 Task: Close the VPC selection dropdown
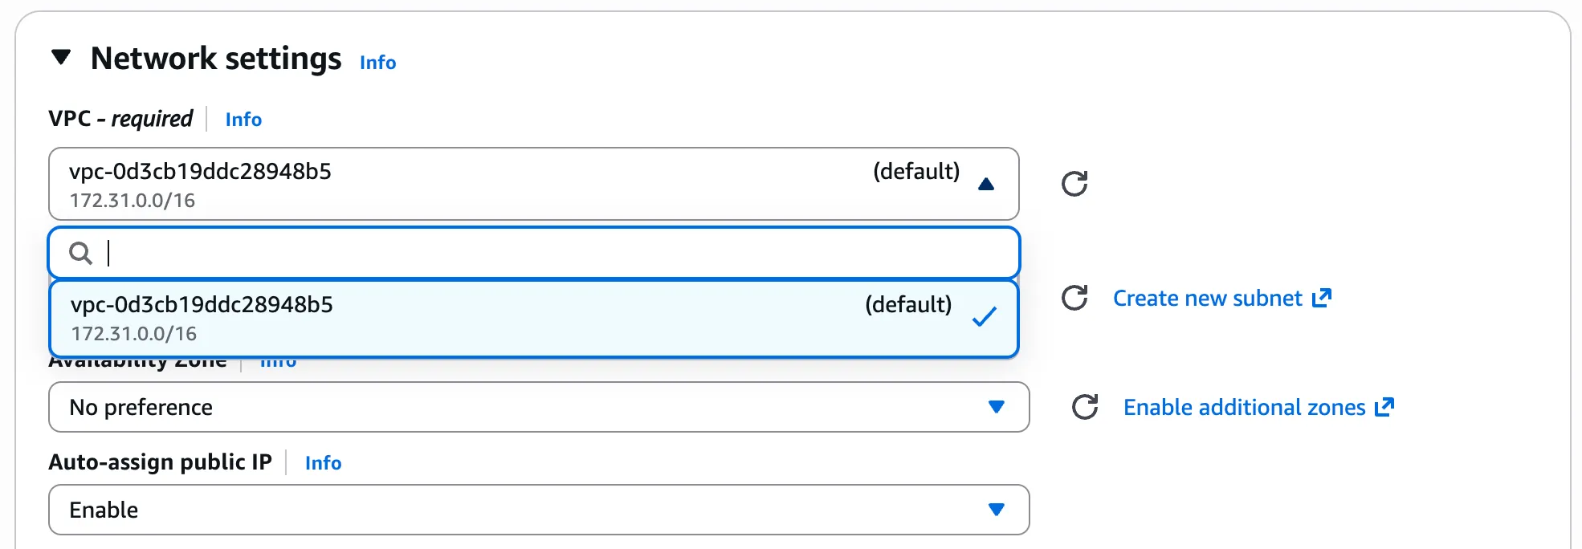(986, 184)
